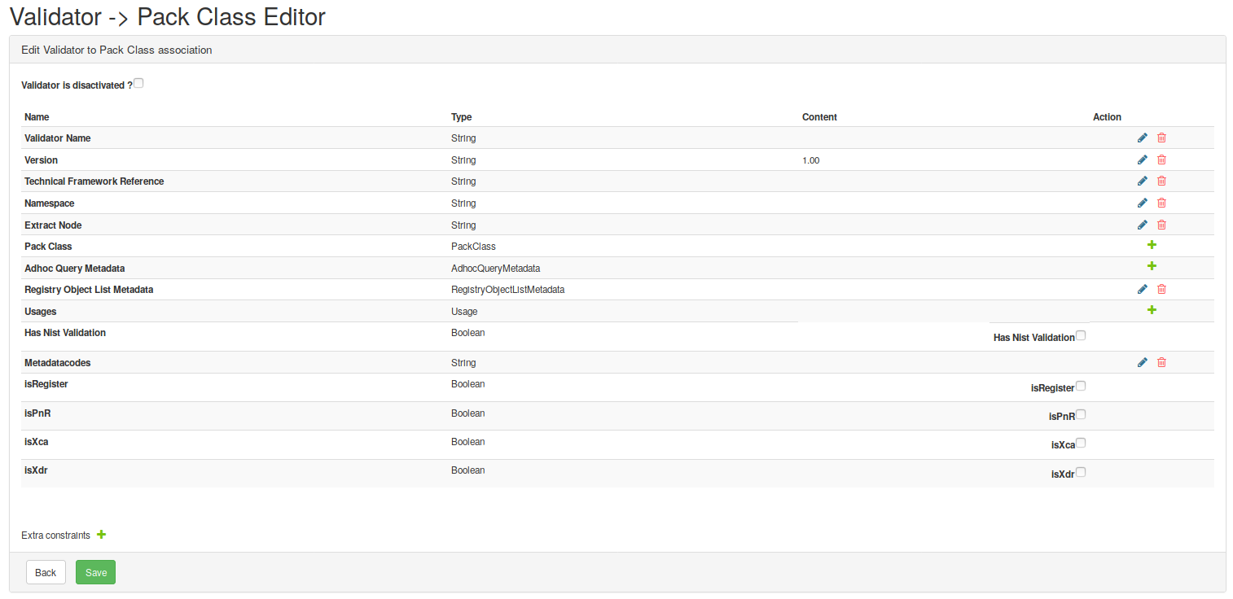Click trash icon for Validator Name row
Screen dimensions: 1233x599
[1161, 138]
